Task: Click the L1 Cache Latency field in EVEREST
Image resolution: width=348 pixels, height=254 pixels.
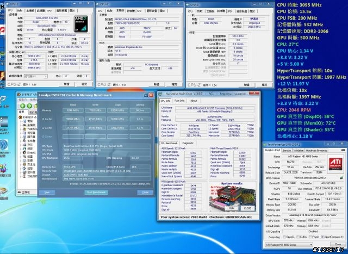Action: coord(140,119)
